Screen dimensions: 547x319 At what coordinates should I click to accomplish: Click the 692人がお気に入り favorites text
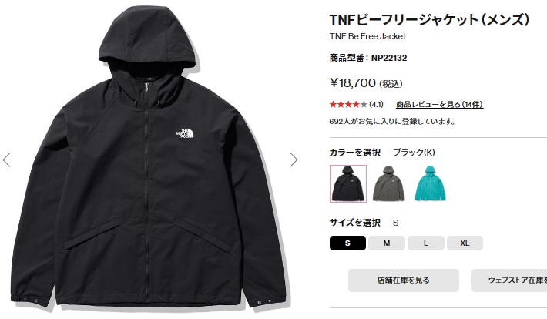392,122
